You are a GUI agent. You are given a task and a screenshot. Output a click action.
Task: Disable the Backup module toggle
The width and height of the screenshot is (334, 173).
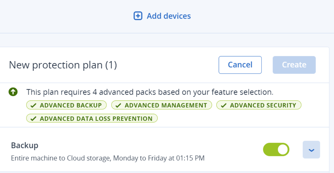[x=276, y=150]
